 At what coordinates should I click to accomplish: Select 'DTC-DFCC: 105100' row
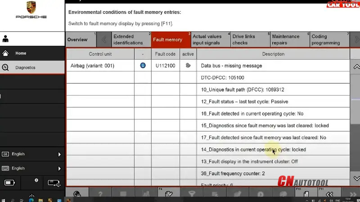tap(273, 78)
